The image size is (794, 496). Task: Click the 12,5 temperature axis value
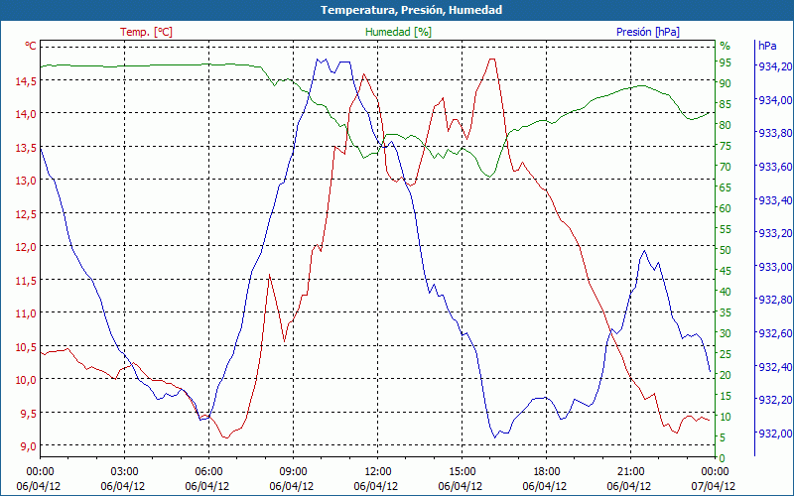[26, 213]
